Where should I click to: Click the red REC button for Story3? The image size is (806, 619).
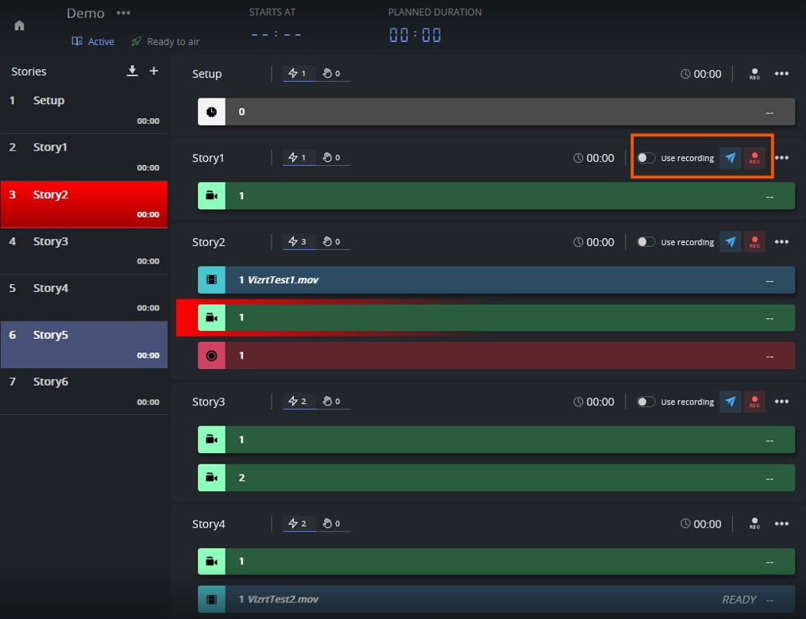click(754, 402)
